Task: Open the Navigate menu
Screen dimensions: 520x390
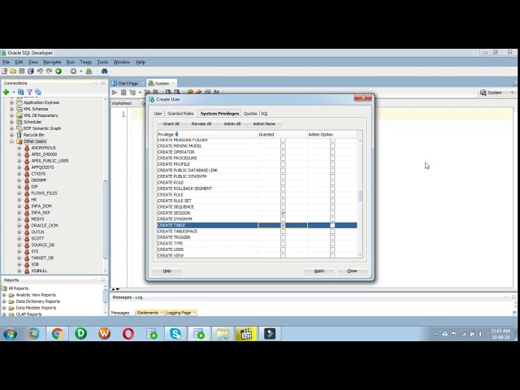Action: click(52, 62)
